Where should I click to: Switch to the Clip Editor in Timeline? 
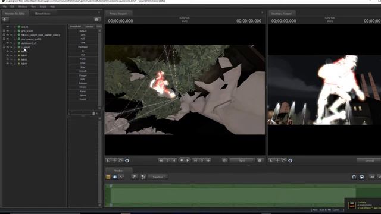[108, 177]
